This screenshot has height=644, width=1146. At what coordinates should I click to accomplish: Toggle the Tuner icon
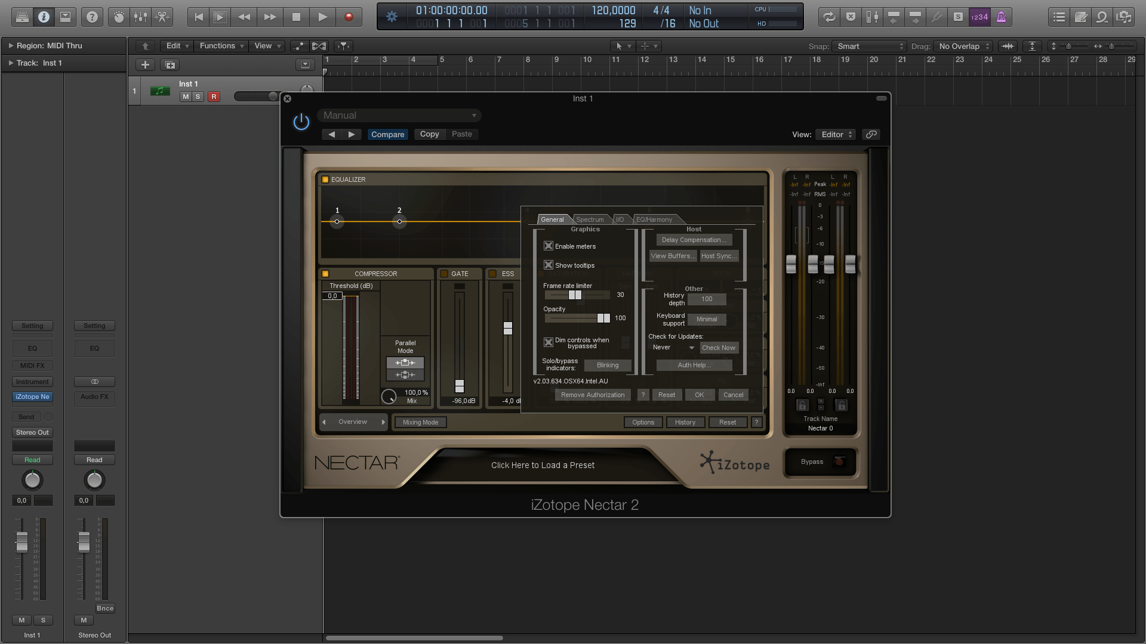tap(936, 17)
